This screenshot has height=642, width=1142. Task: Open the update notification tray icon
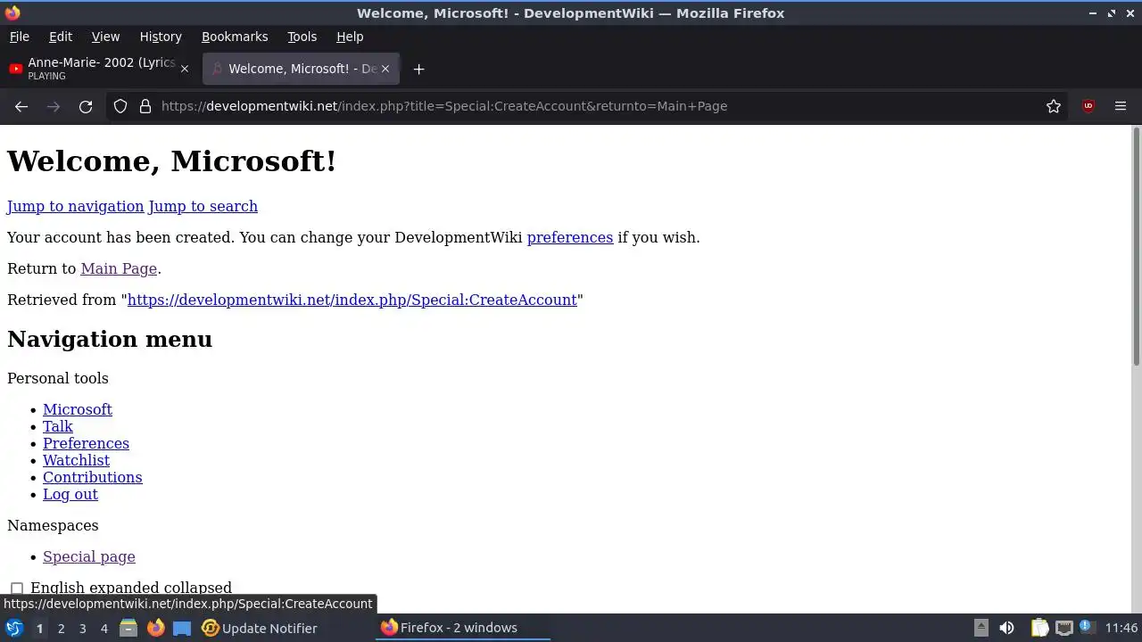(1087, 627)
